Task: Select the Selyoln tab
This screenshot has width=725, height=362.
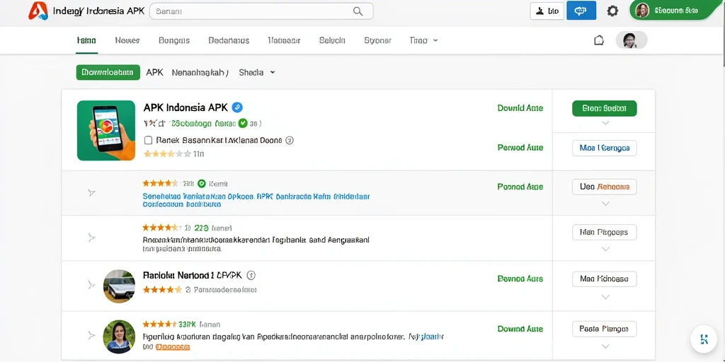Action: pos(332,40)
